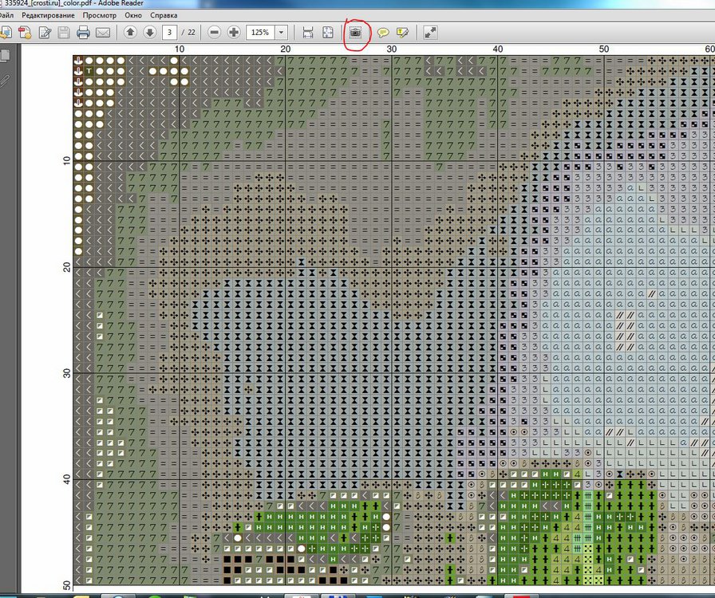
Task: Enable fit-to-width scrolling mode
Action: 308,33
